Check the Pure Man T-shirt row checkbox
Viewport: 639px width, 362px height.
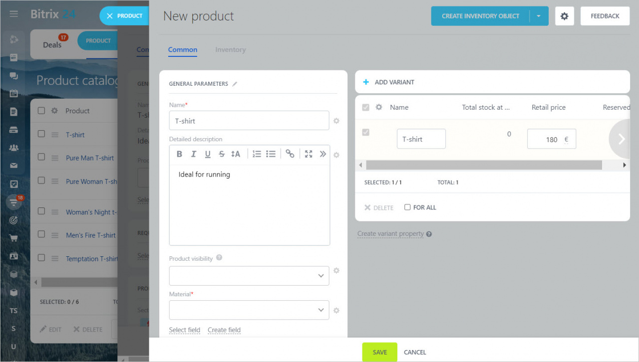[x=41, y=158]
